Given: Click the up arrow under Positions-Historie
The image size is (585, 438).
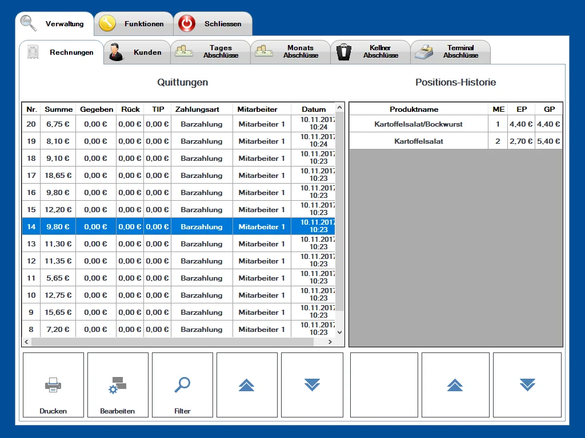Looking at the screenshot, I should pos(455,384).
